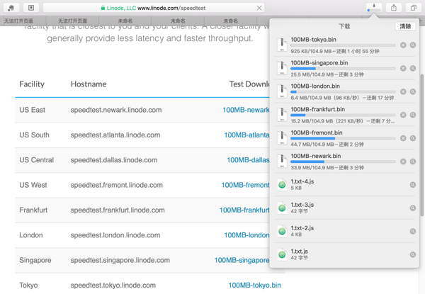Screen dimensions: 425x294
Task: Click the 1.txt-3.js file icon
Action: (282, 208)
